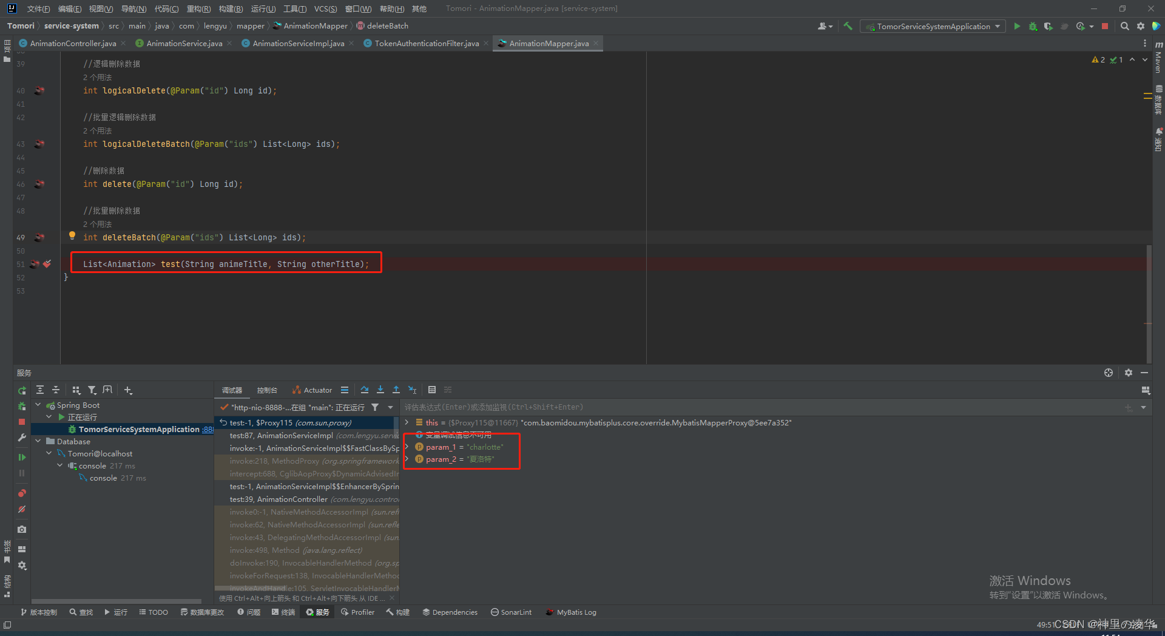Viewport: 1165px width, 636px height.
Task: Click the warnings indicator showing 2 in the editor
Action: tap(1098, 59)
